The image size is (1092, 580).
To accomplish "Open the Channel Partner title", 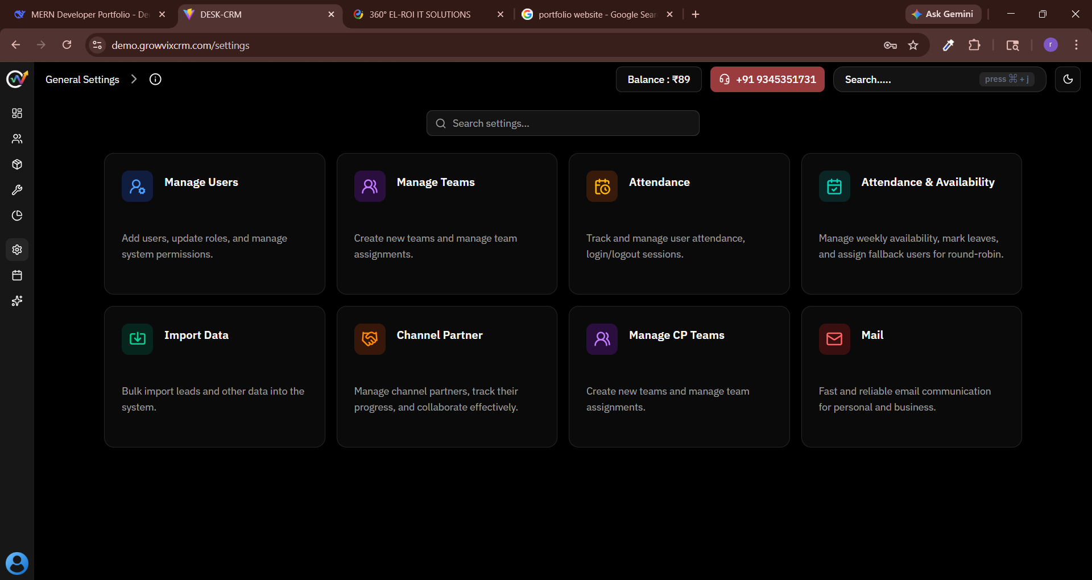I will point(440,335).
